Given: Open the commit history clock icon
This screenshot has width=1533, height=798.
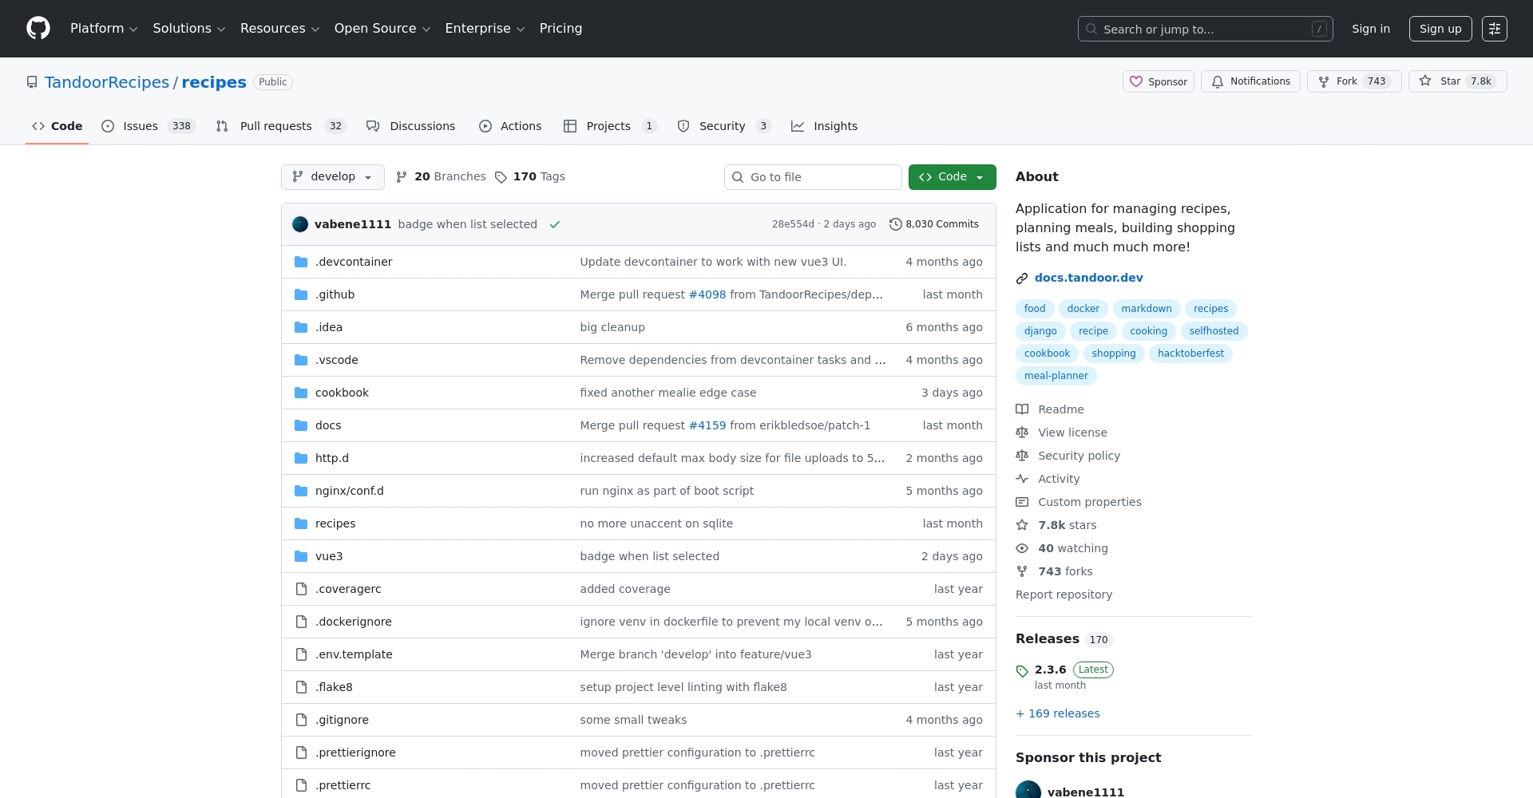Looking at the screenshot, I should [x=896, y=224].
